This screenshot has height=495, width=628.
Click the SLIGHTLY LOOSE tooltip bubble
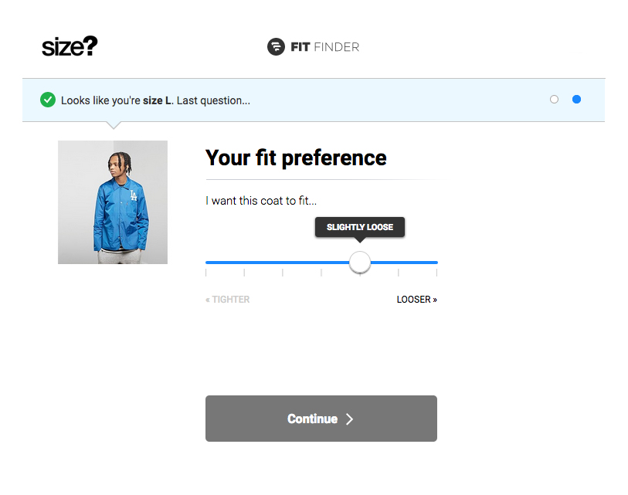pos(360,227)
